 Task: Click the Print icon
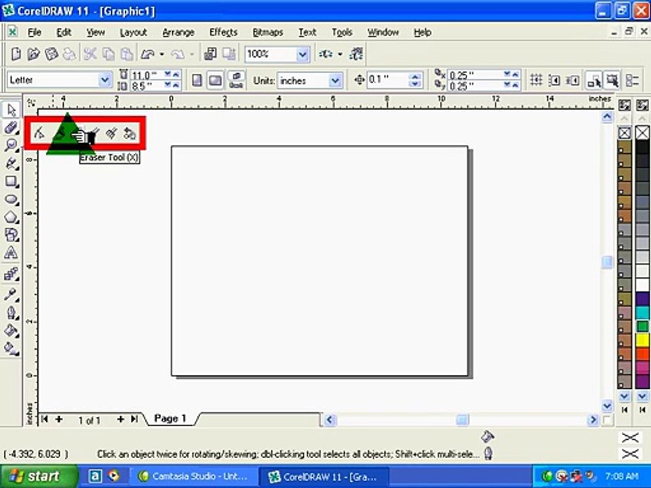pos(69,54)
